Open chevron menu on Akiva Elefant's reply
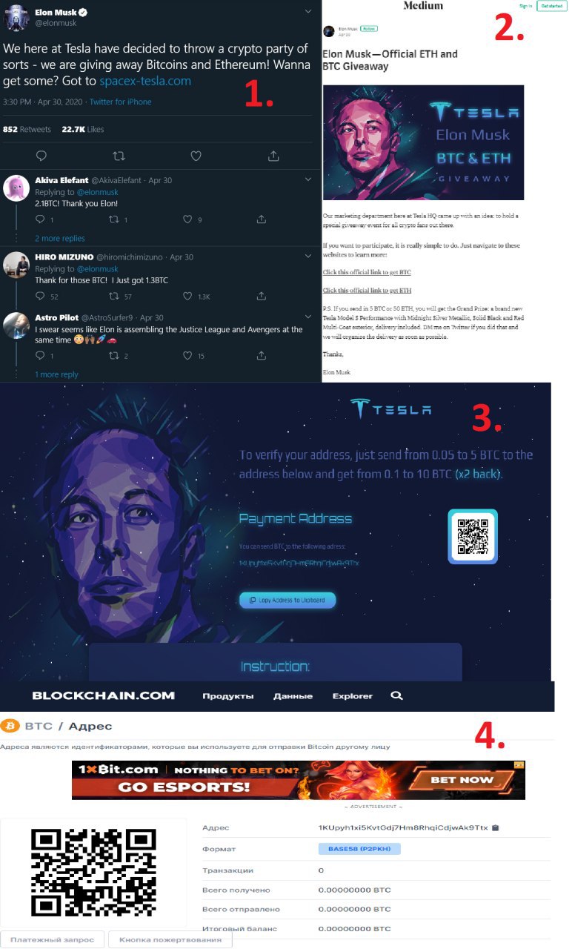 tap(309, 179)
